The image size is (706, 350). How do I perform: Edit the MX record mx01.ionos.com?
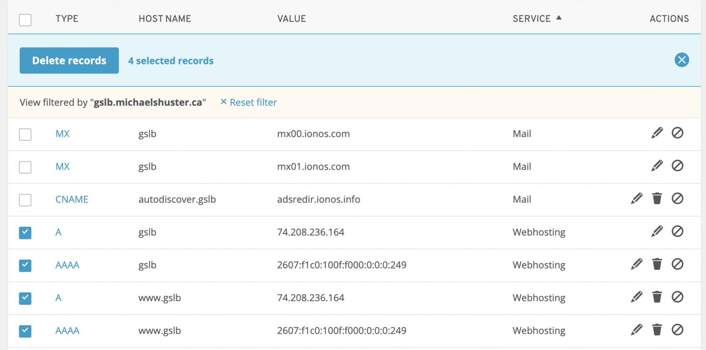(x=657, y=166)
